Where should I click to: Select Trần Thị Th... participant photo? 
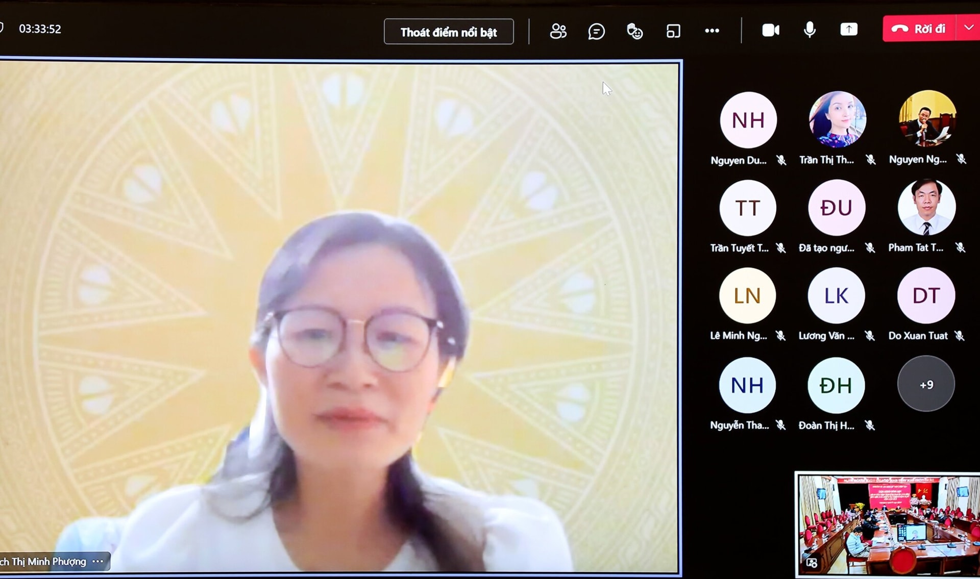click(837, 119)
